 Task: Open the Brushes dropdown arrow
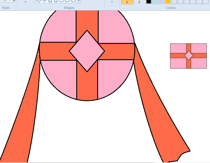[x=25, y=2]
